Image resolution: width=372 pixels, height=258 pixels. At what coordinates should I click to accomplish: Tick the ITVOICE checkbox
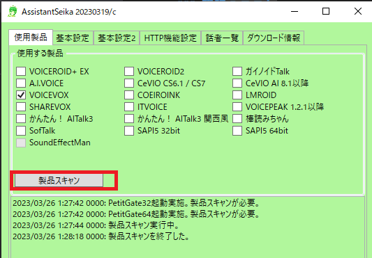tap(129, 106)
